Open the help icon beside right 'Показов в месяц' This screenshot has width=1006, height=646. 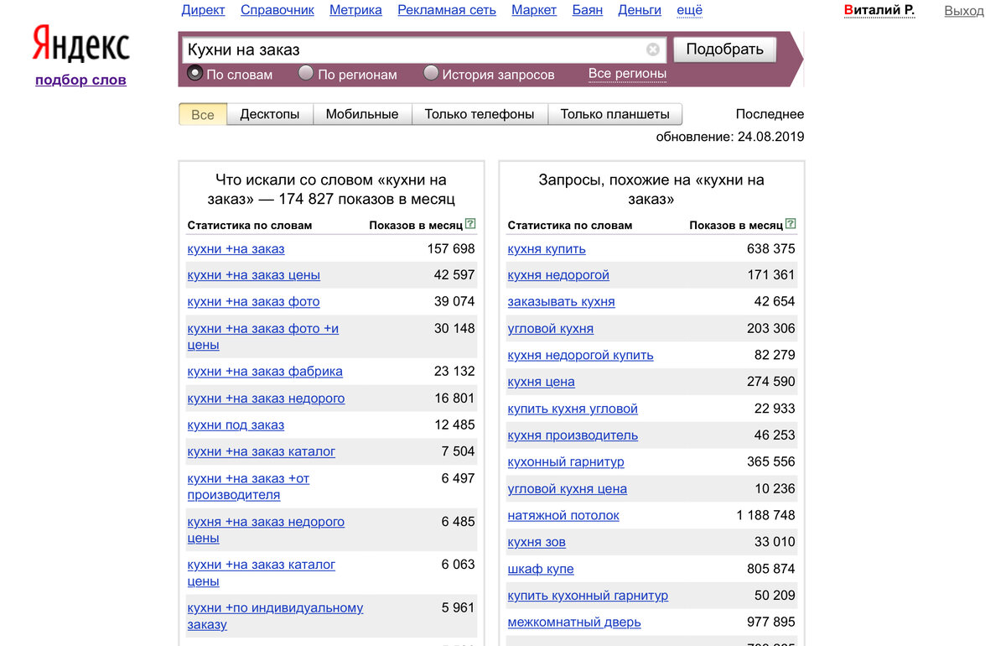pos(791,224)
